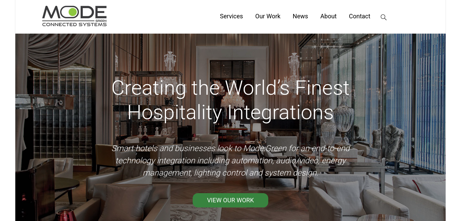Open the search magnifier icon
465x221 pixels.
click(x=383, y=17)
